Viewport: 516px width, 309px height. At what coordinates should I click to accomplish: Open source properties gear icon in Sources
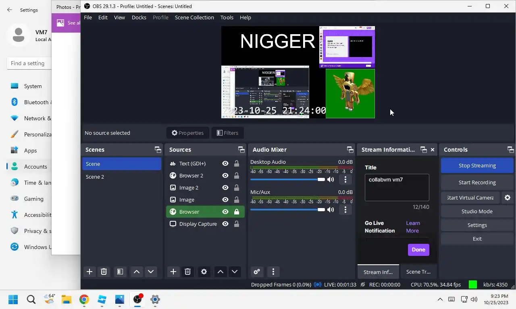pyautogui.click(x=204, y=272)
